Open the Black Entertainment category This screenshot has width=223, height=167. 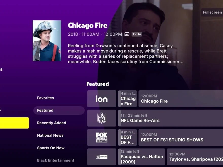tap(55, 160)
